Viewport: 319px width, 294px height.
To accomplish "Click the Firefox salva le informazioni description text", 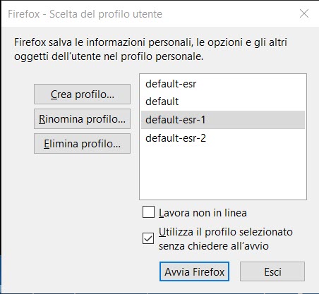I will point(150,42).
